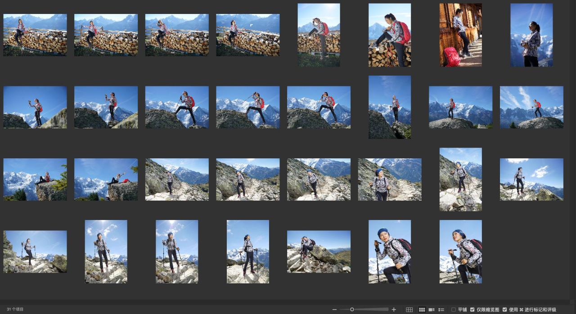Switch to list view icon
Viewport: 576px width, 314px height.
click(441, 310)
